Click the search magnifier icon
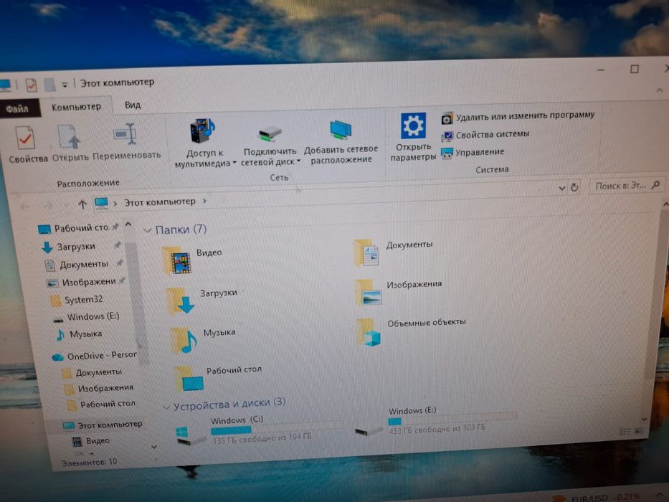Screen dimensions: 669x502 [656, 184]
